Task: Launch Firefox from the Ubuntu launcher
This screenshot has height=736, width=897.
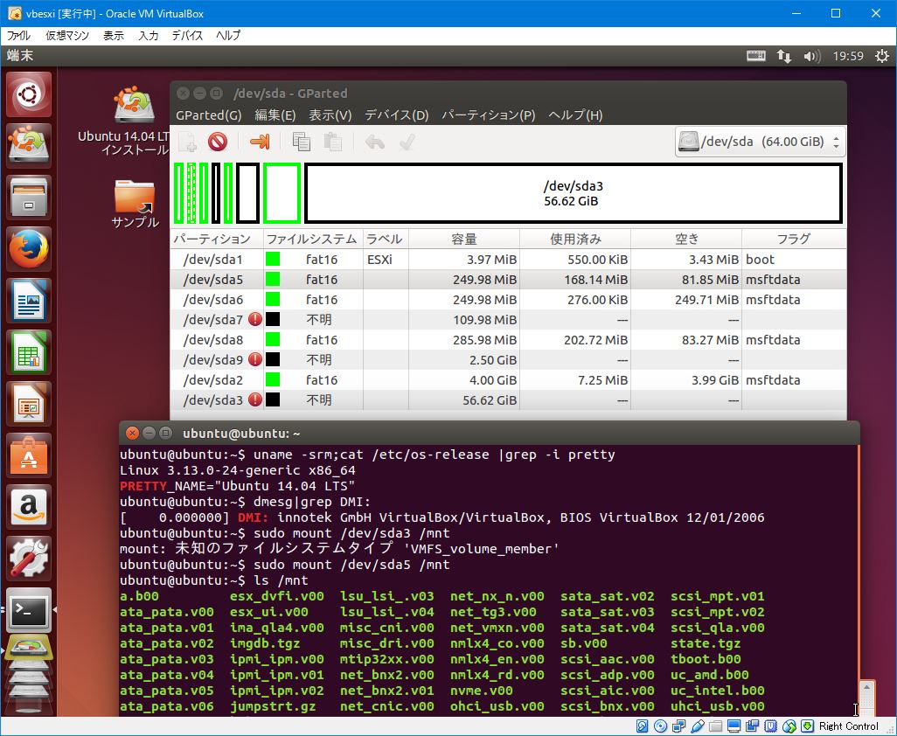Action: point(29,249)
